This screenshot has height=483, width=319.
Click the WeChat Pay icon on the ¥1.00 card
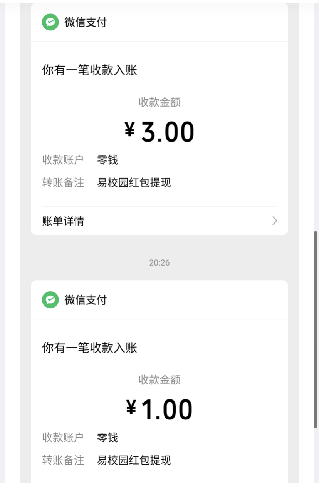click(x=50, y=300)
